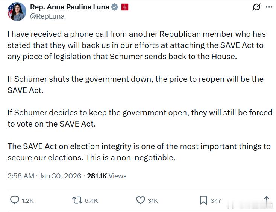The height and width of the screenshot is (212, 276).
Task: Click the red affiliation badge beside the name
Action: click(x=125, y=7)
